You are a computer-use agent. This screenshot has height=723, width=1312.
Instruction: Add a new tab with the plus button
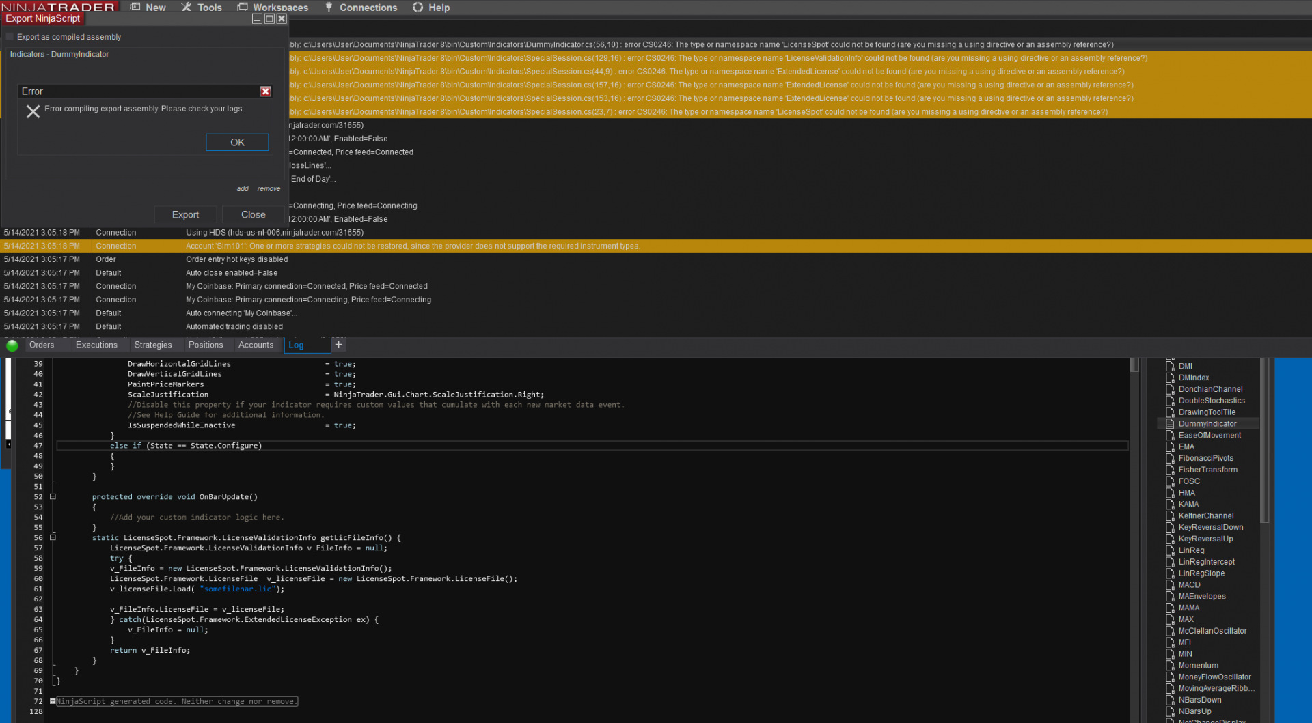[x=338, y=345]
